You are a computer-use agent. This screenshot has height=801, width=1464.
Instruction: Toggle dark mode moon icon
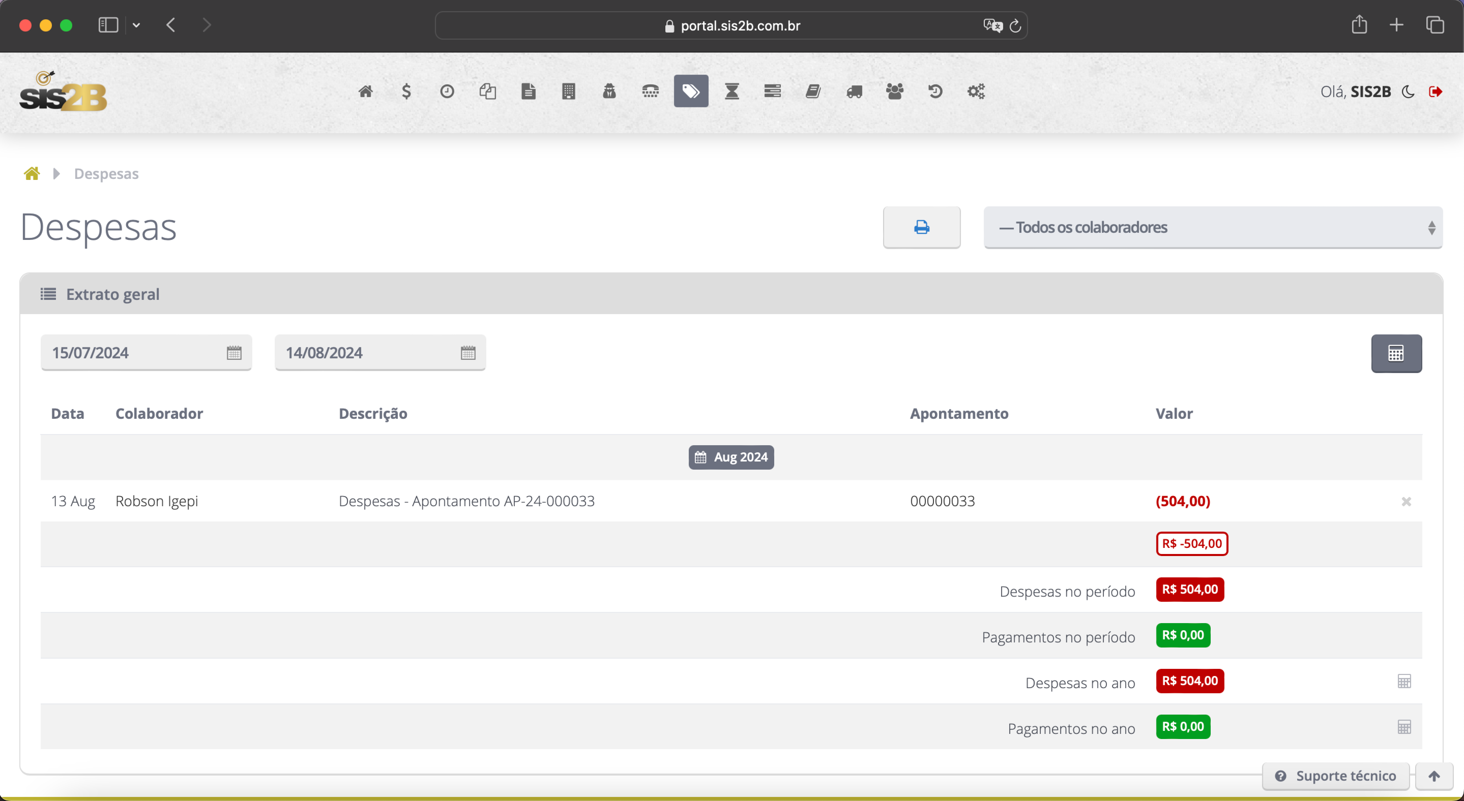1408,92
